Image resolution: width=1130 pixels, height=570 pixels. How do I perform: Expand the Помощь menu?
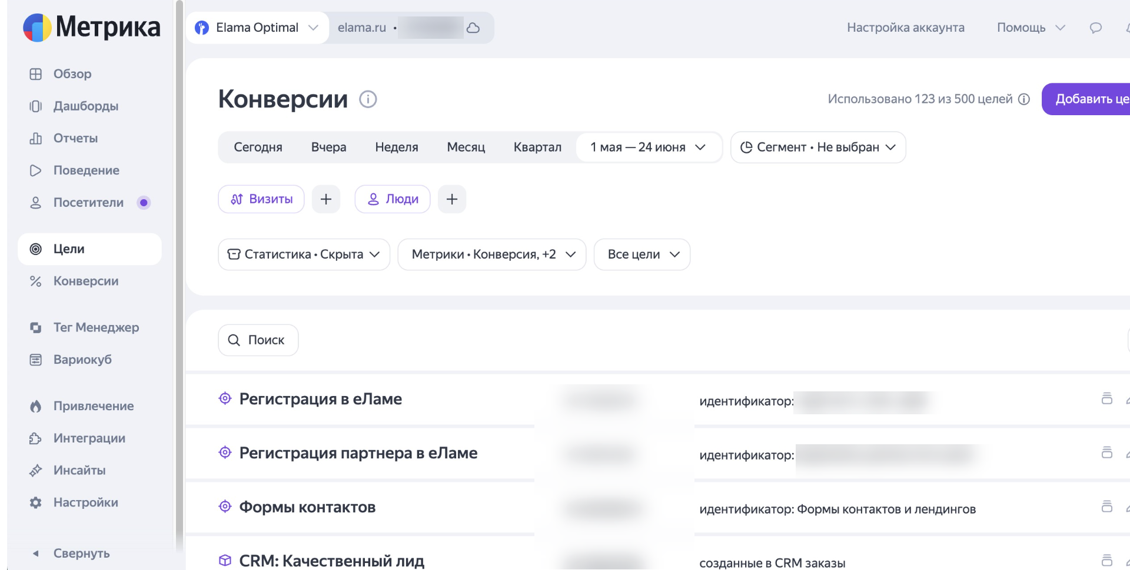coord(1031,28)
